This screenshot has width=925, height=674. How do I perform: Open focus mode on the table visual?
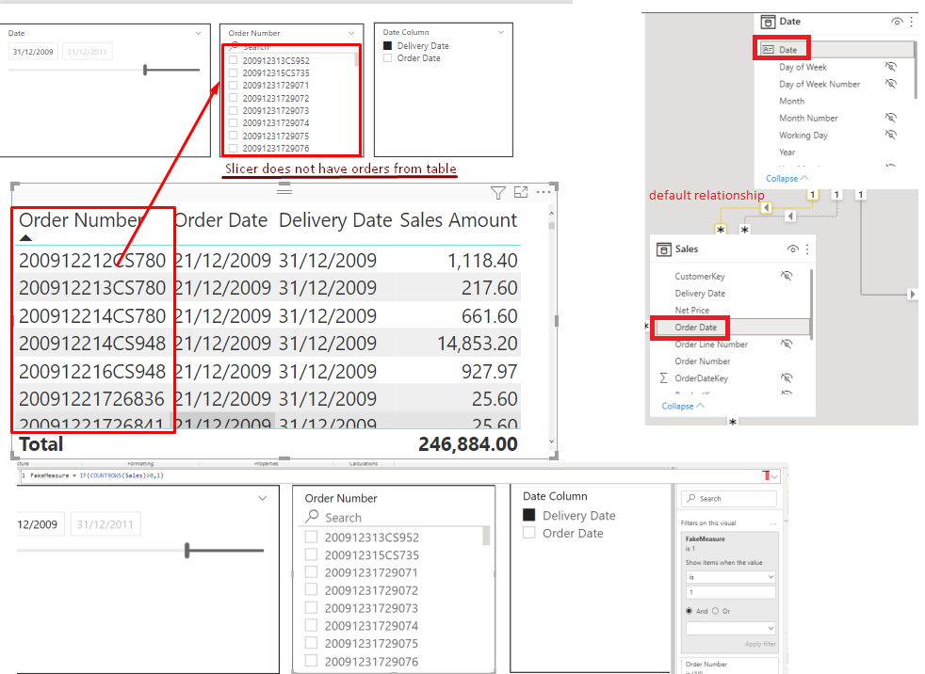coord(521,192)
